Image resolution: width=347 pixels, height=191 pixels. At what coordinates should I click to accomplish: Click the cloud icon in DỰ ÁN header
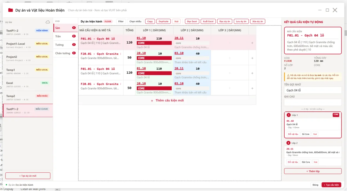48,22
